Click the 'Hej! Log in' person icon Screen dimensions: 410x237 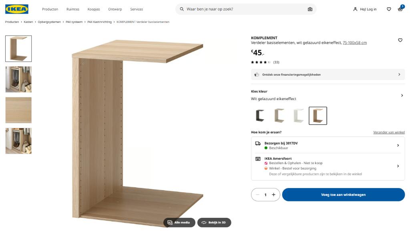coord(355,9)
